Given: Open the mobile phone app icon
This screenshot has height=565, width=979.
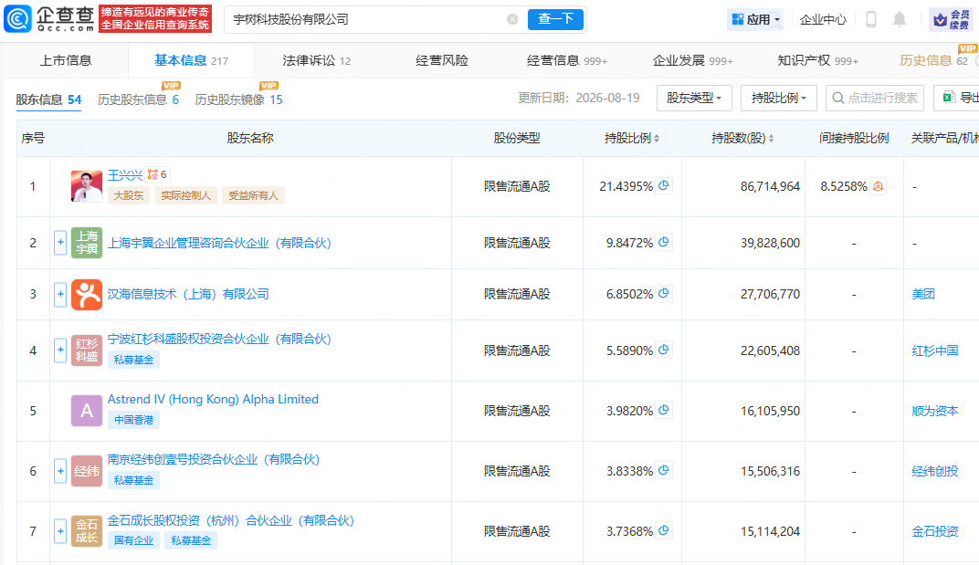Looking at the screenshot, I should coord(871,19).
